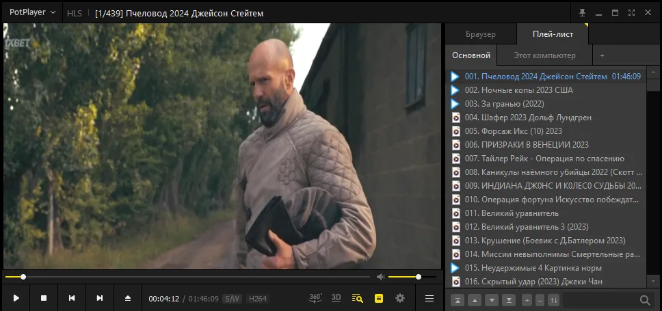662x311 pixels.
Task: Seek using the playback progress bar
Action: pyautogui.click(x=187, y=277)
